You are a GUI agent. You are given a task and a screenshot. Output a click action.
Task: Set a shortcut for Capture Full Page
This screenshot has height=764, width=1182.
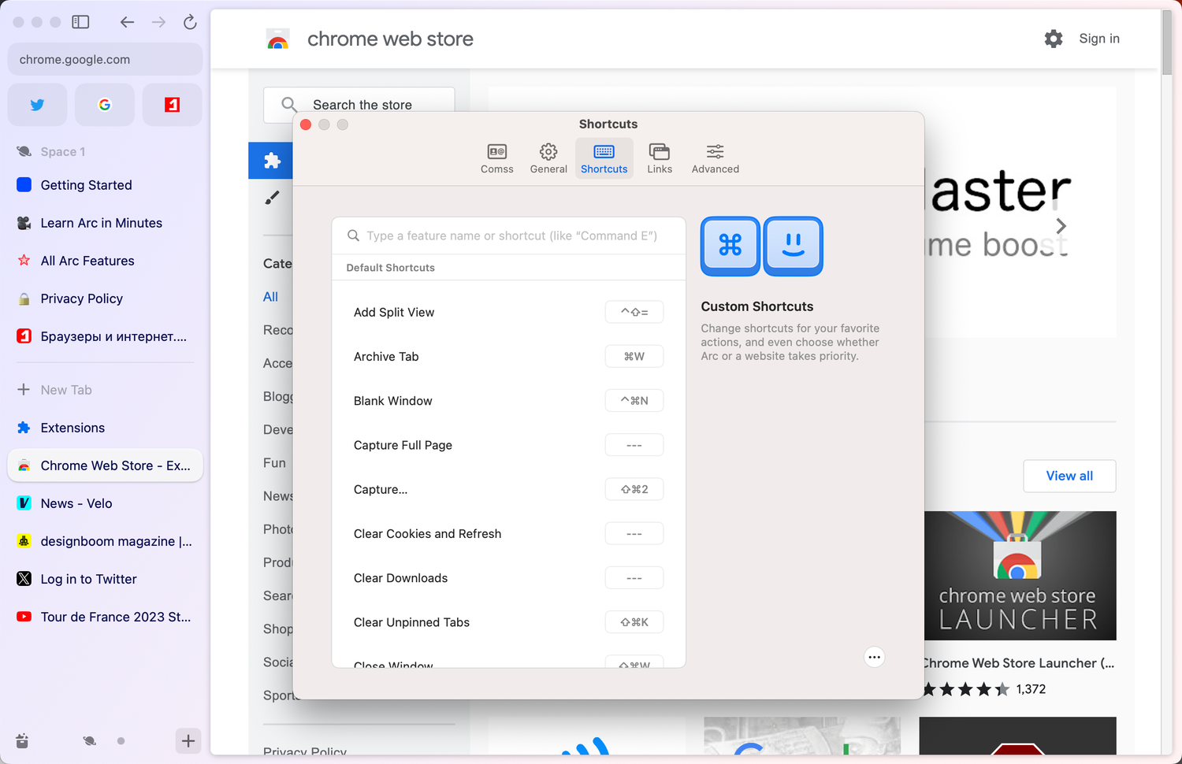pos(634,445)
